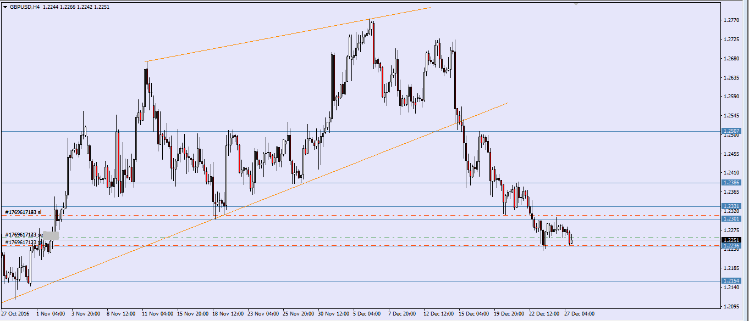
Task: Click the OHLC readout 1.2244 1.2266 1.2242 1.2251
Action: pyautogui.click(x=75, y=7)
